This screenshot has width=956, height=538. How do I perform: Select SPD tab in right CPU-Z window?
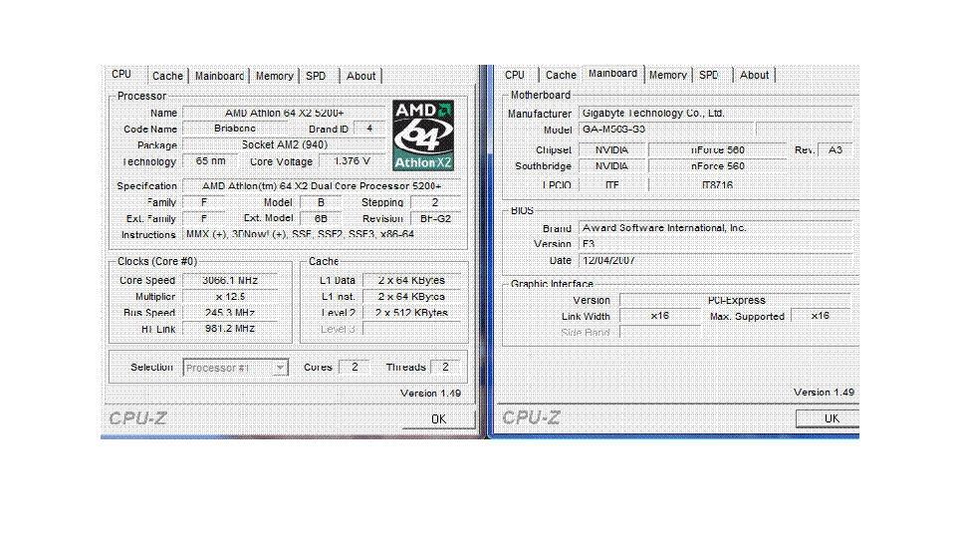click(x=710, y=75)
